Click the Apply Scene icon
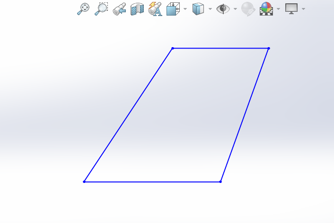 click(x=266, y=9)
